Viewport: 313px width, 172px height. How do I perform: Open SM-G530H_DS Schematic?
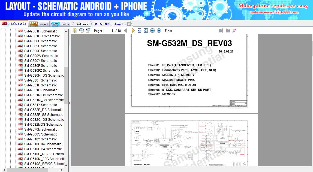tap(44, 76)
